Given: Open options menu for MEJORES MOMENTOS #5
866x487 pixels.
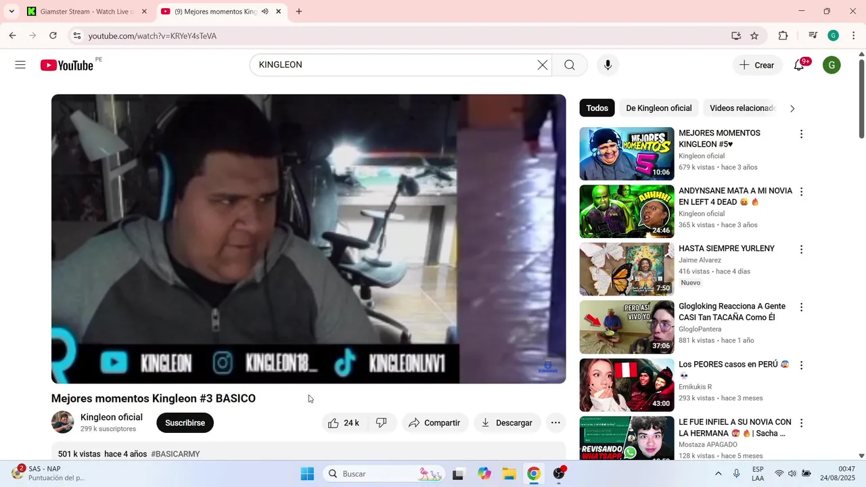Looking at the screenshot, I should pyautogui.click(x=801, y=134).
